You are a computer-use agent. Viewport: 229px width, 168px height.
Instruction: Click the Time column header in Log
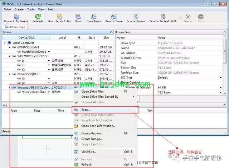pyautogui.click(x=61, y=111)
